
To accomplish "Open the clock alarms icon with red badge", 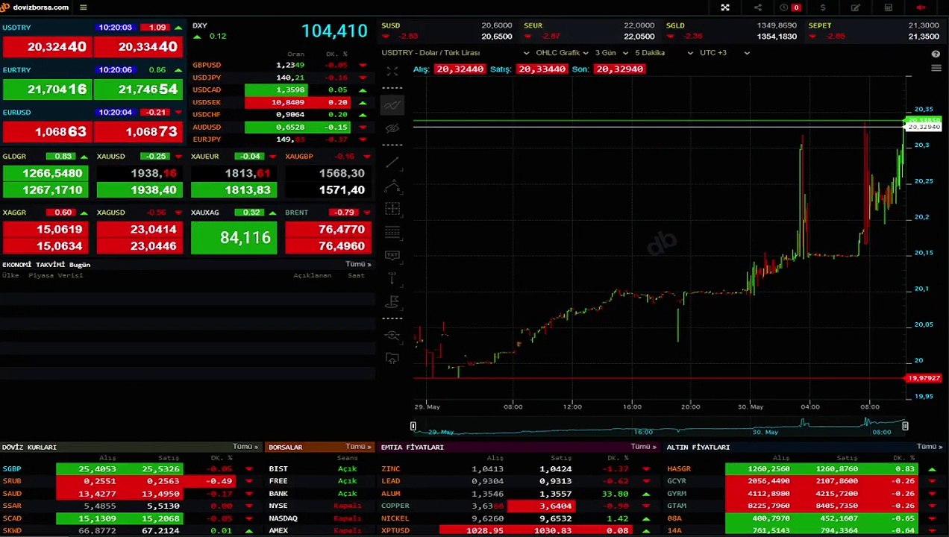I will click(789, 7).
